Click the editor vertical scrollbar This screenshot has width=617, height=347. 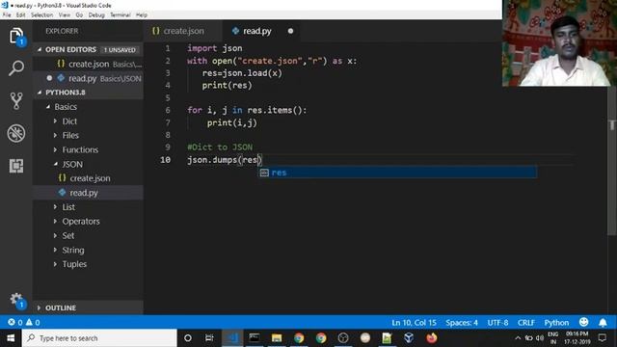point(612,161)
